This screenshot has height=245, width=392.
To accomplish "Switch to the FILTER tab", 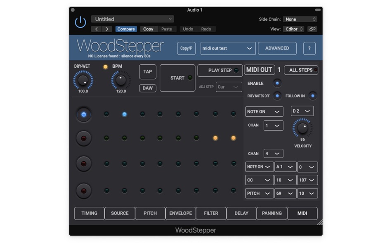I will point(211,213).
